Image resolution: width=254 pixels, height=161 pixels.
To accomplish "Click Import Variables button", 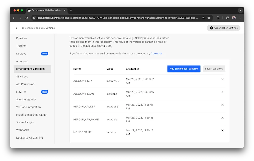I will click(214, 69).
